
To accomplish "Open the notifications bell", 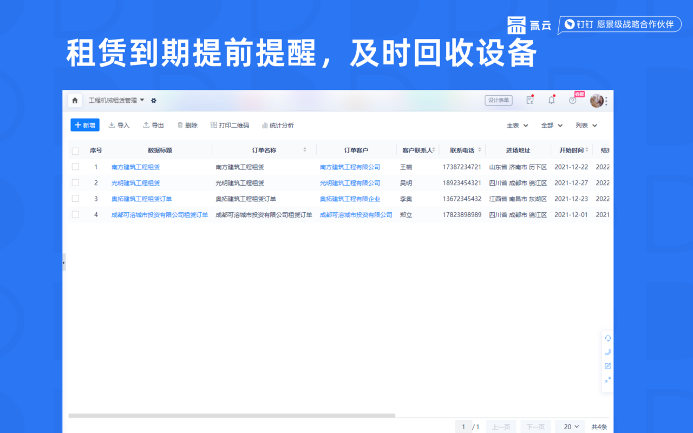I will tap(552, 100).
